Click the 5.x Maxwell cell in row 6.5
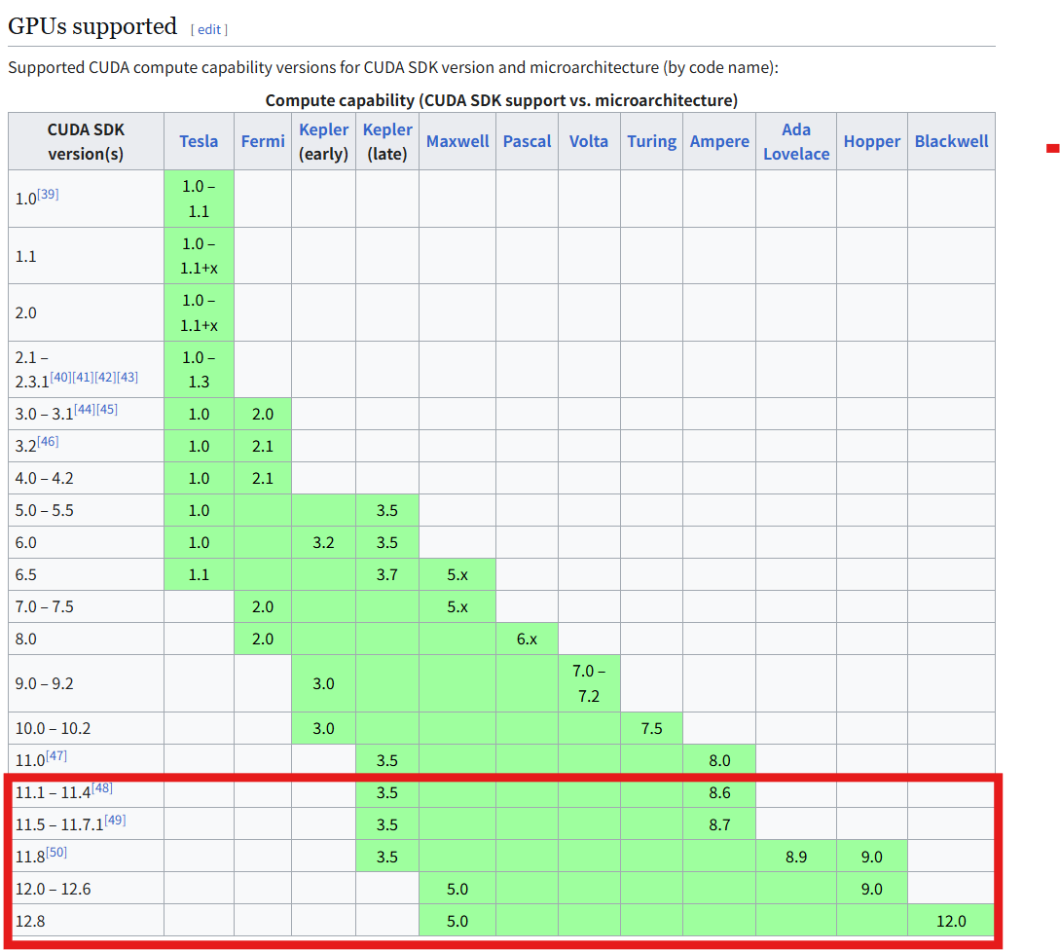 457,574
